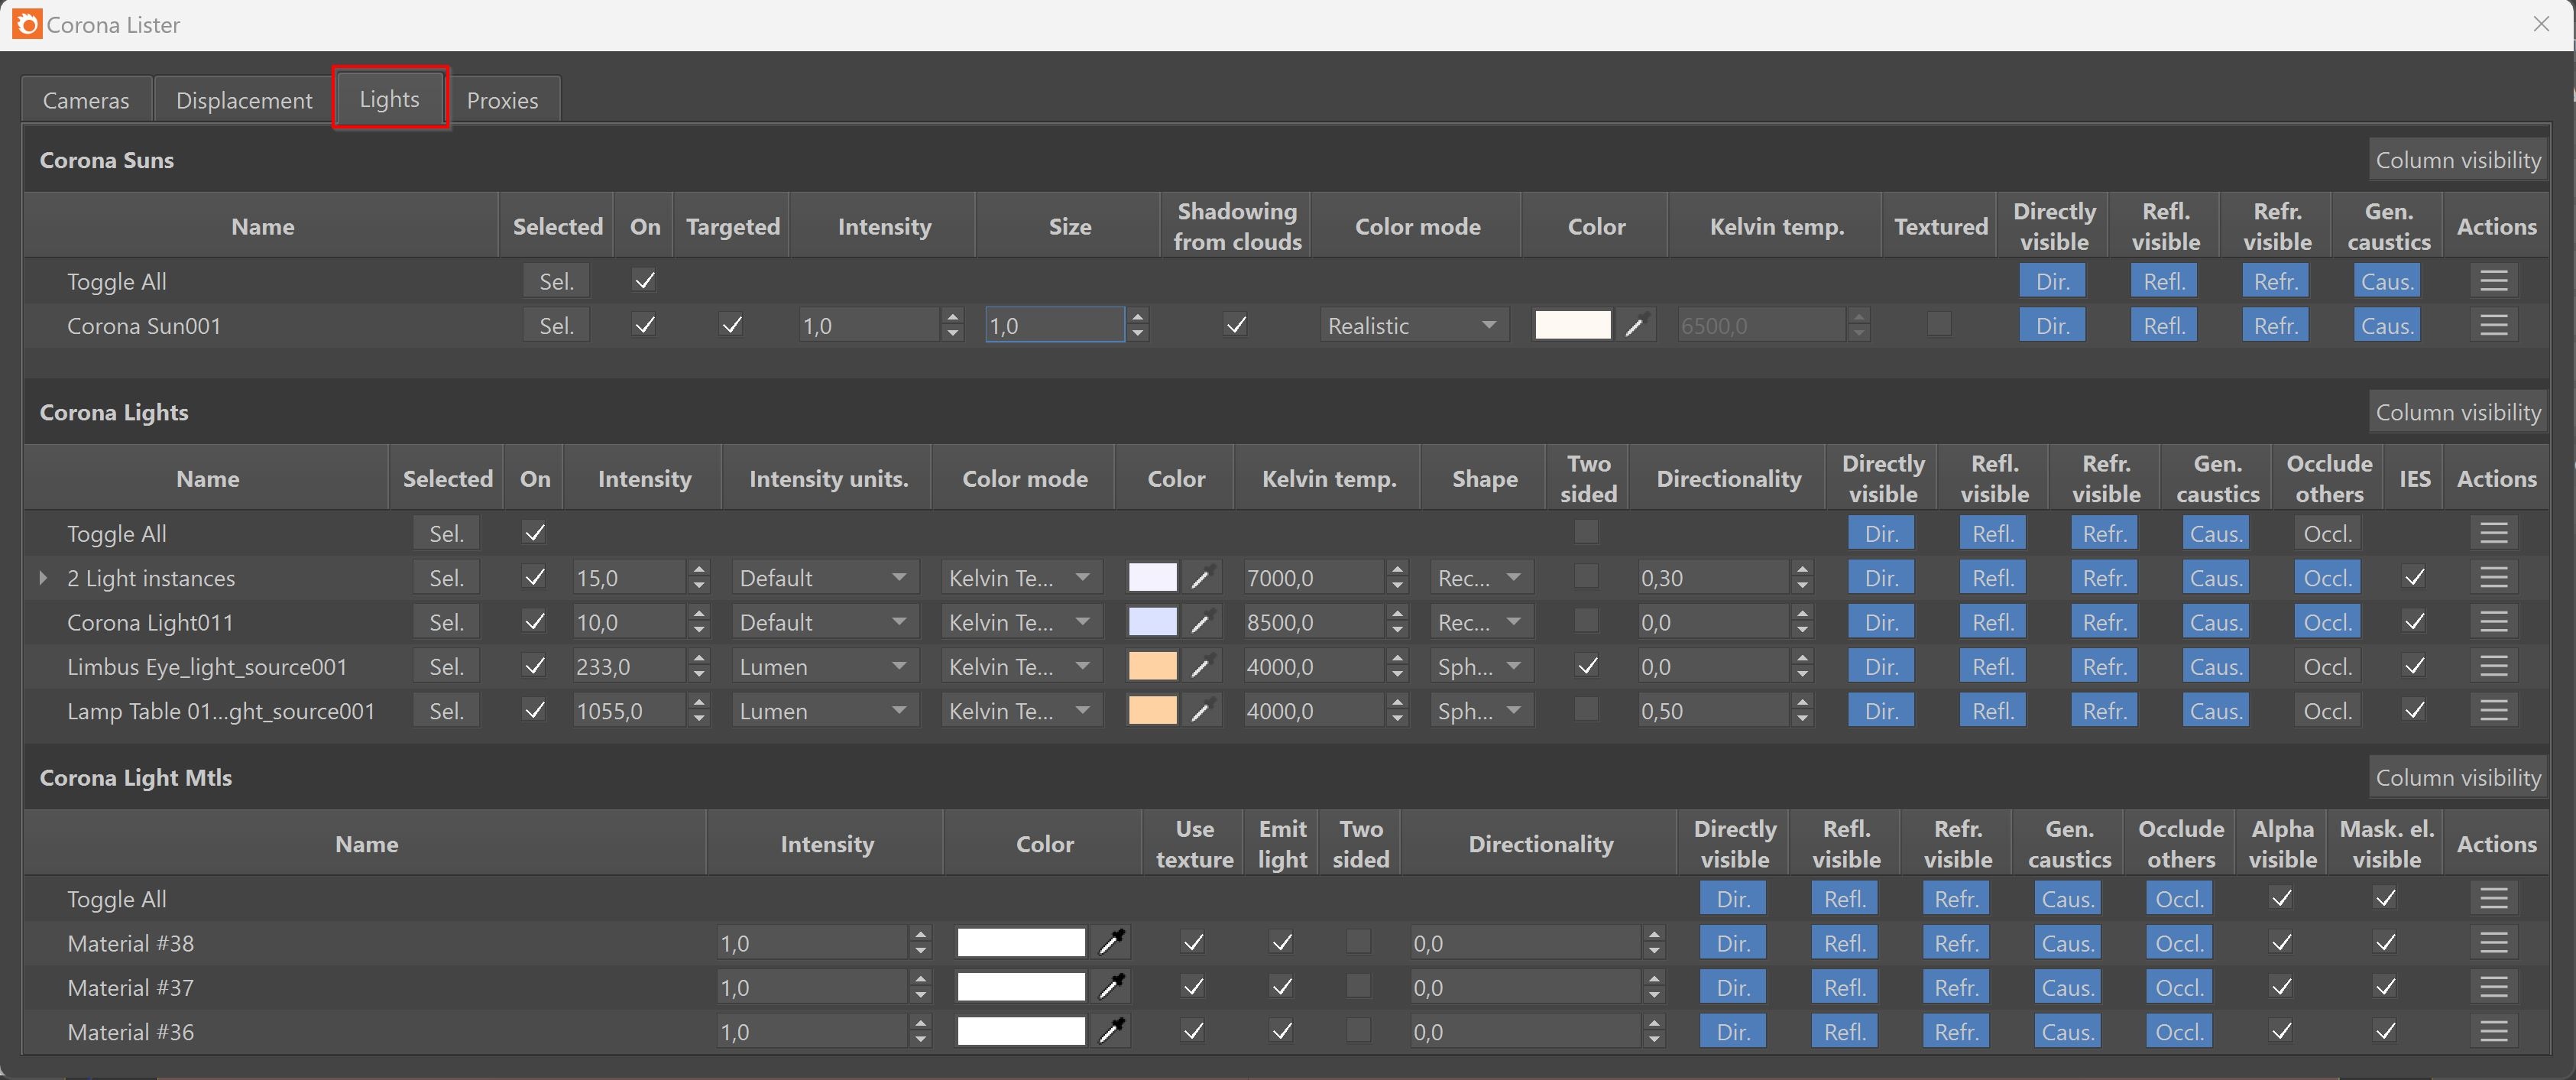Click orange color swatch for Limbus Eye light
Image resolution: width=2576 pixels, height=1080 pixels.
click(1152, 666)
